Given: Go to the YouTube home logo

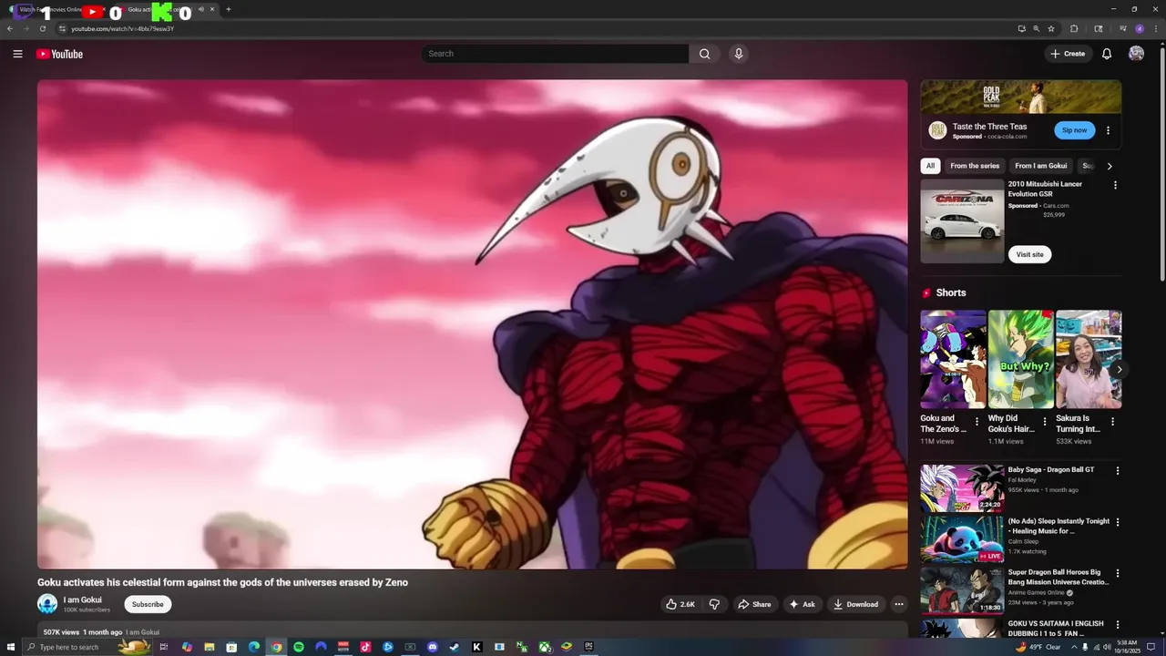Looking at the screenshot, I should [59, 54].
